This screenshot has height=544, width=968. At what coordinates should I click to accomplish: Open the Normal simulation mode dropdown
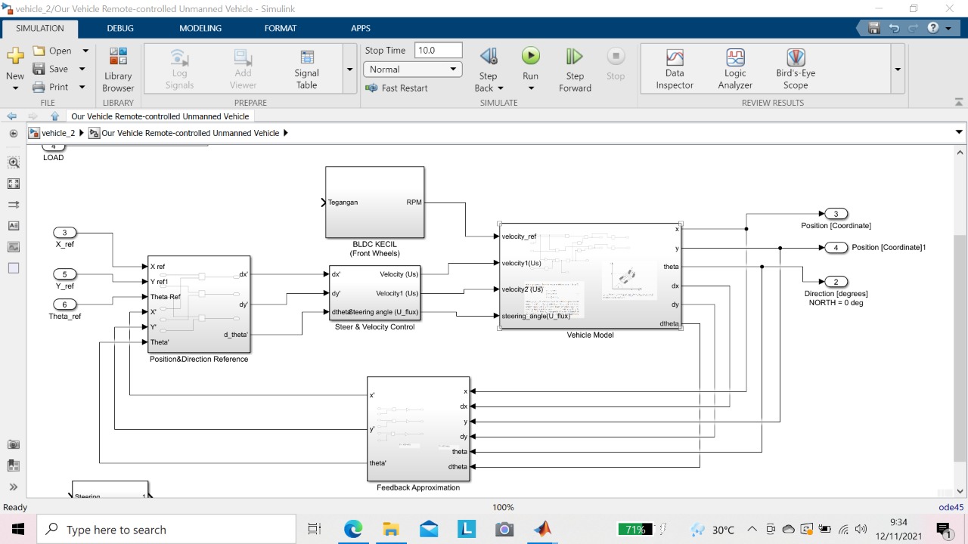click(413, 69)
